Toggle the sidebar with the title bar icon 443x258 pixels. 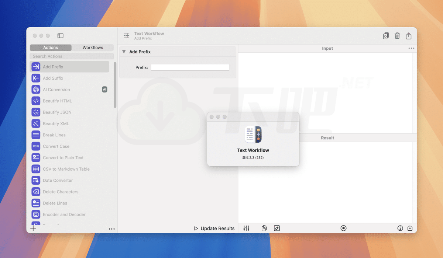coord(61,36)
